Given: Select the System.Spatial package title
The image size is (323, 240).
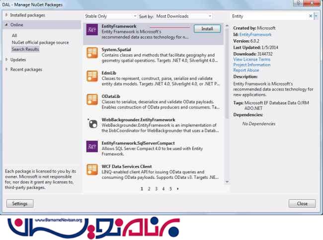Looking at the screenshot, I should (116, 50).
